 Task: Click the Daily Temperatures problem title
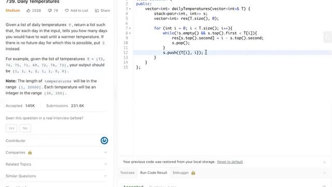(x=33, y=2)
